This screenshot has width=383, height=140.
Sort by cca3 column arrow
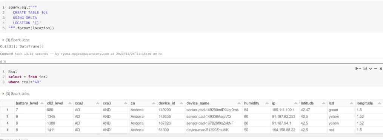[x=126, y=103]
